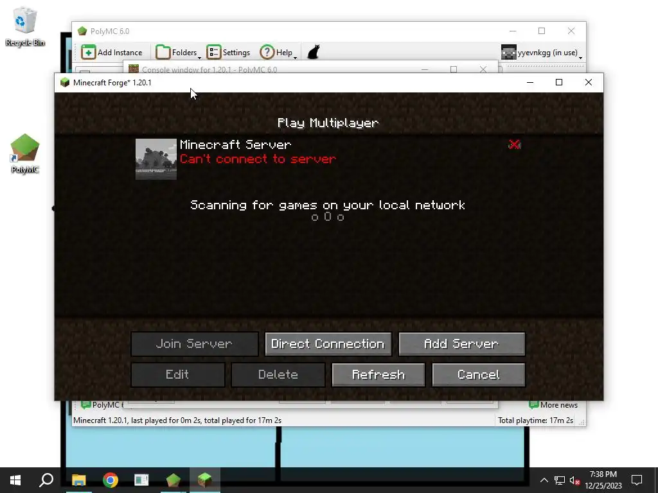Click the Minecraft Forge title bar cube icon
This screenshot has height=493, width=658.
[x=65, y=83]
